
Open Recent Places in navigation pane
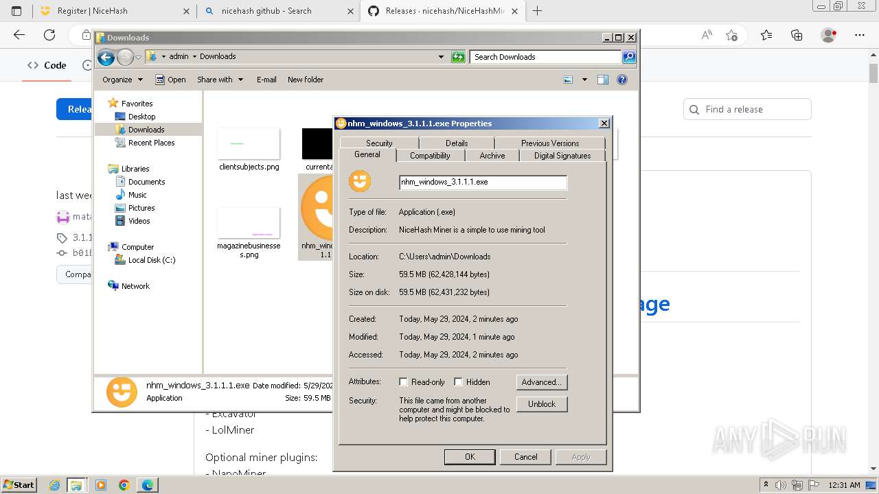tap(151, 143)
